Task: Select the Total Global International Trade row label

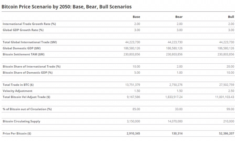Action: coord(30,42)
